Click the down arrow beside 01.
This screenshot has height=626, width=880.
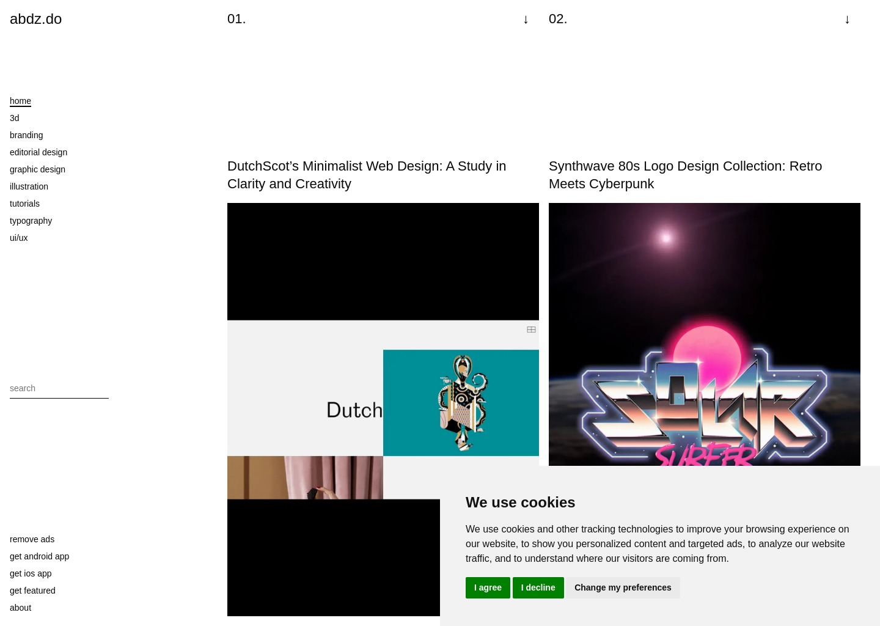click(526, 20)
